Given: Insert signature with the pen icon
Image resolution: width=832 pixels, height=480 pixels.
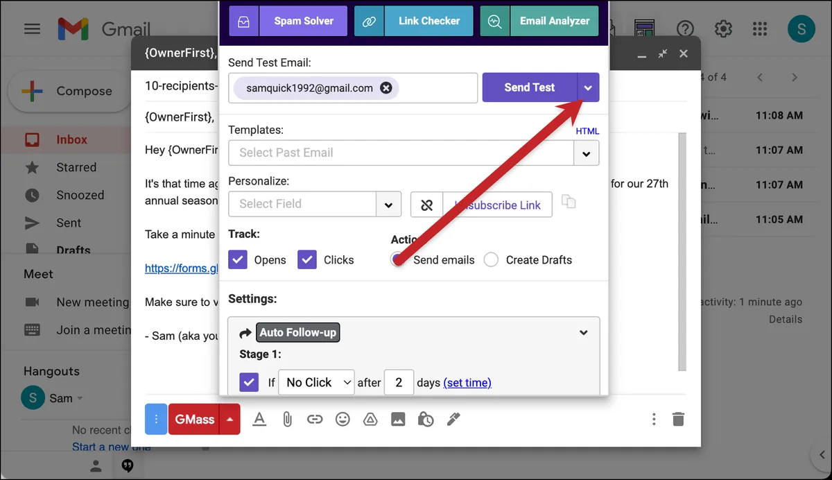Looking at the screenshot, I should [x=453, y=419].
